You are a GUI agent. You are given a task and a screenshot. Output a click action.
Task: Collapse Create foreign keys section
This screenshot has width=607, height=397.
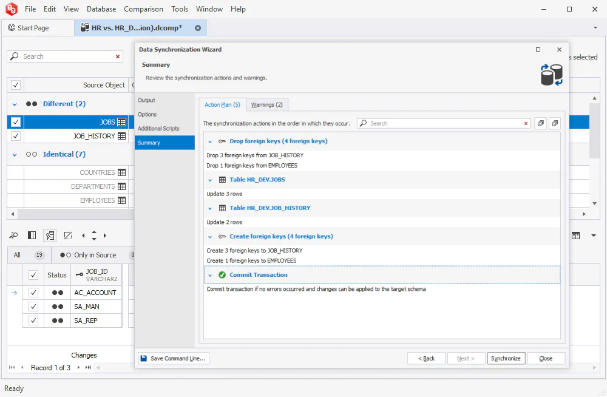(x=210, y=237)
